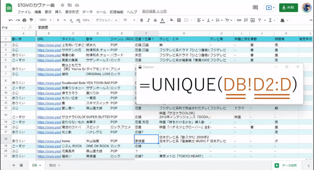Screen dimensions: 314x170
Task: Expand the font family dropdown
Action: coord(106,20)
